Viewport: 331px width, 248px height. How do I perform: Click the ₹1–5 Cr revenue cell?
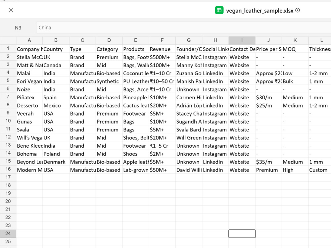[162, 146]
